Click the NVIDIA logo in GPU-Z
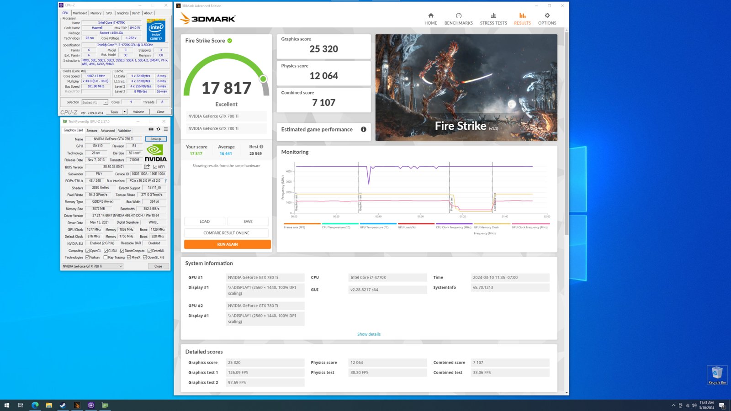 click(155, 153)
